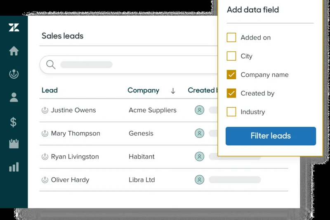Open the Reports bar chart icon
Screen dimensions: 330x220
coord(14,167)
